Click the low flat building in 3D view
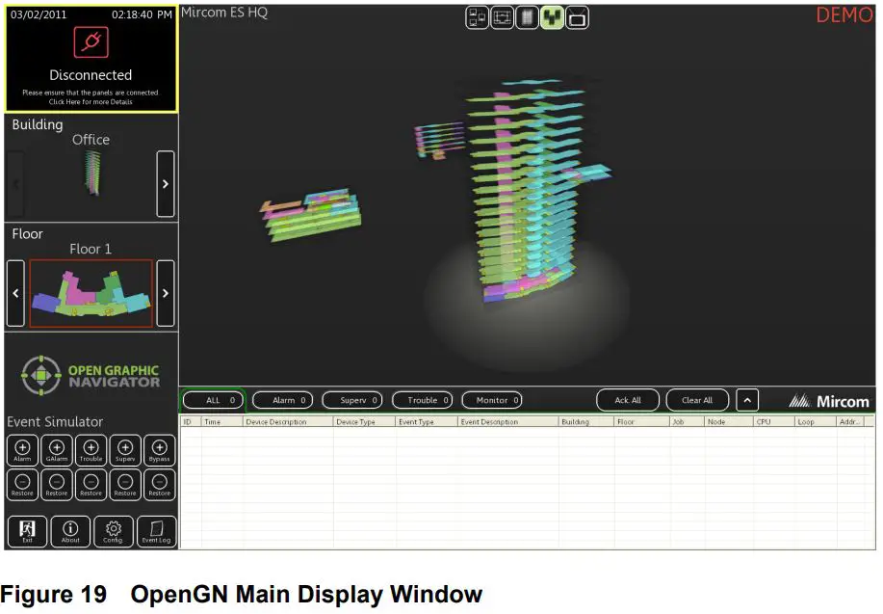 (311, 215)
